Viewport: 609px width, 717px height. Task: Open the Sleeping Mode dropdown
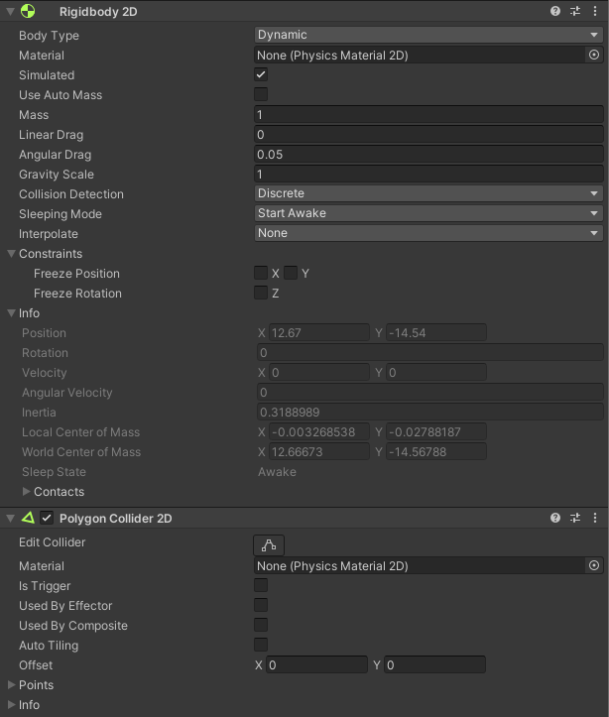click(428, 213)
